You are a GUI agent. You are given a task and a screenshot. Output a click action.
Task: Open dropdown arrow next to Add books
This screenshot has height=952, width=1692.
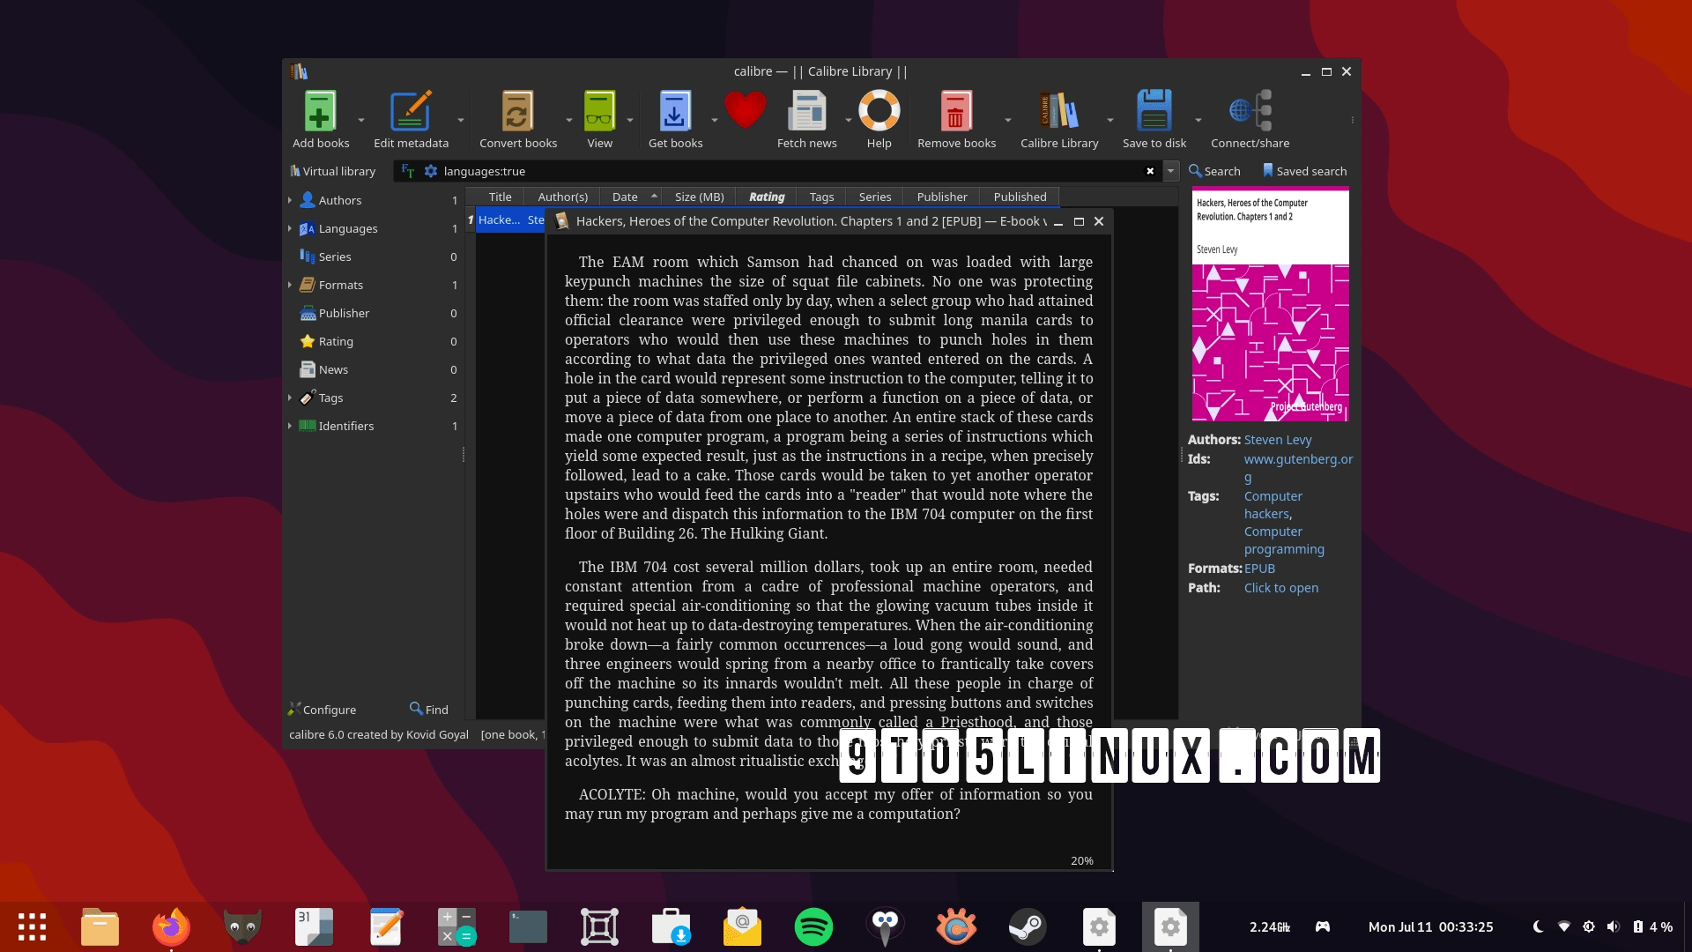pyautogui.click(x=361, y=120)
